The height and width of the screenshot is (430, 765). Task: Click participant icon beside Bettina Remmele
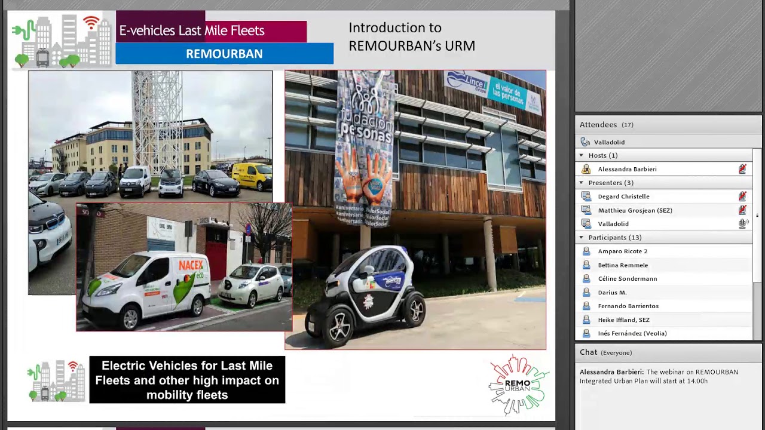pyautogui.click(x=586, y=265)
